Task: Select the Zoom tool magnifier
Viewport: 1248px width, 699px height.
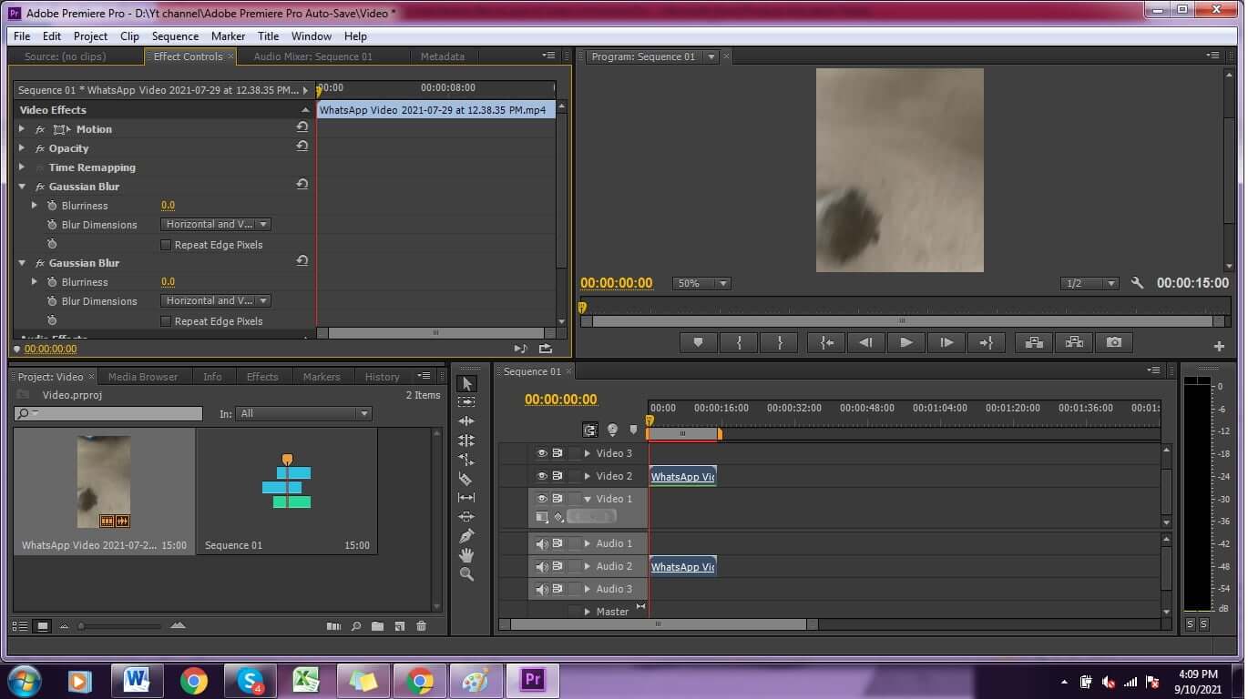Action: click(x=466, y=573)
